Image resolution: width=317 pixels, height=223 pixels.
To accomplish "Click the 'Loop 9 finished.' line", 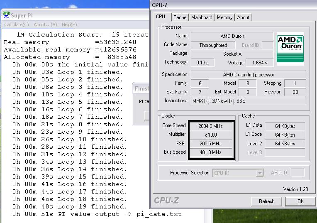I will pyautogui.click(x=68, y=132).
